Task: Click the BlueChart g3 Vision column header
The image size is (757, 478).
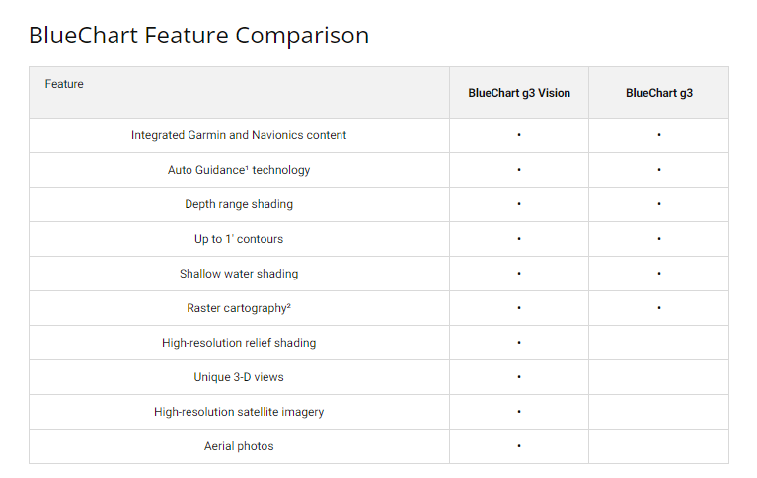Action: [x=519, y=93]
